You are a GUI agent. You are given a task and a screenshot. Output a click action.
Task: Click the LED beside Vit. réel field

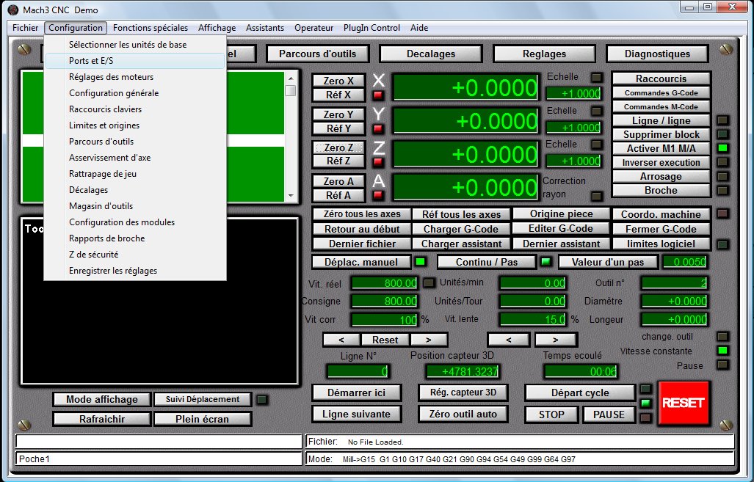(x=429, y=283)
